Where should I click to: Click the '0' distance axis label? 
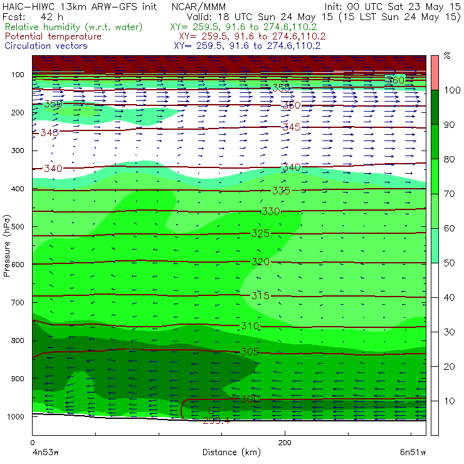(33, 443)
